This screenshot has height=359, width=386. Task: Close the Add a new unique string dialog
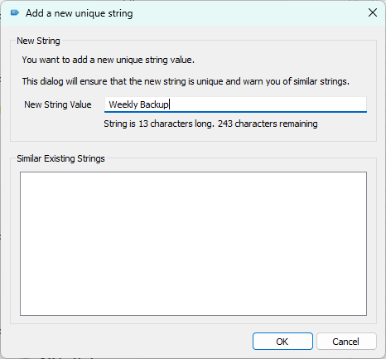pyautogui.click(x=373, y=12)
